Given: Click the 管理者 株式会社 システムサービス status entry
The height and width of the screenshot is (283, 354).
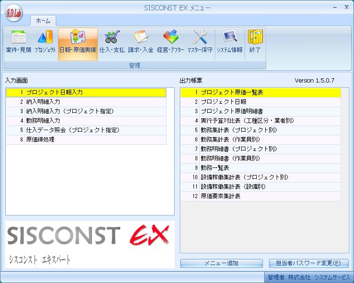Looking at the screenshot, I should click(x=309, y=277).
